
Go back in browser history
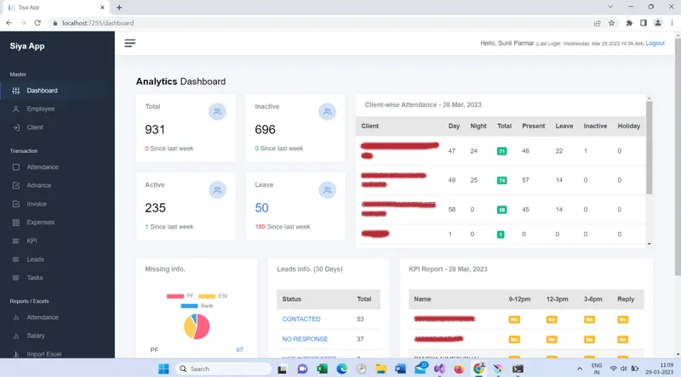pyautogui.click(x=9, y=23)
